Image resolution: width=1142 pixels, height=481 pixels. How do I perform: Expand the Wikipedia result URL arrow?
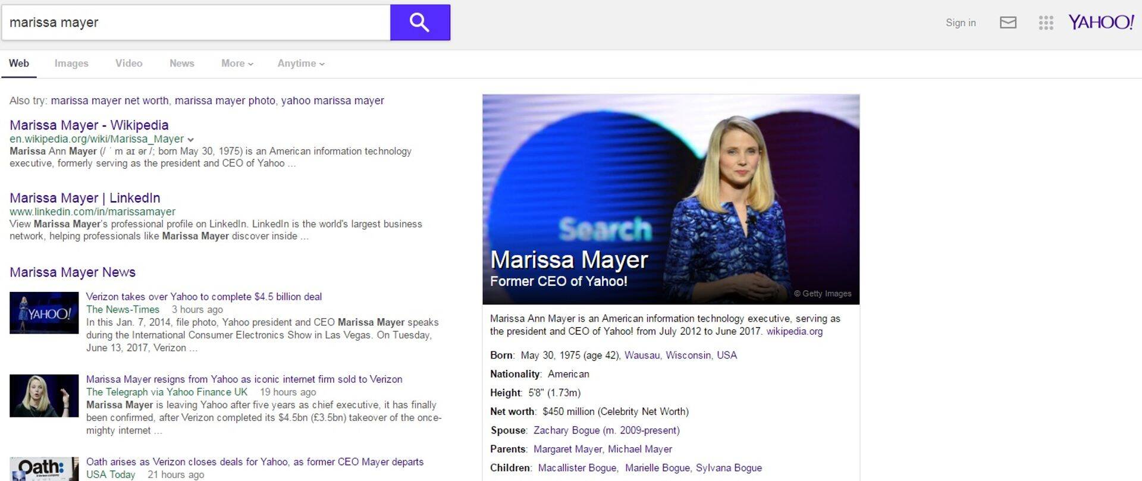click(x=190, y=140)
